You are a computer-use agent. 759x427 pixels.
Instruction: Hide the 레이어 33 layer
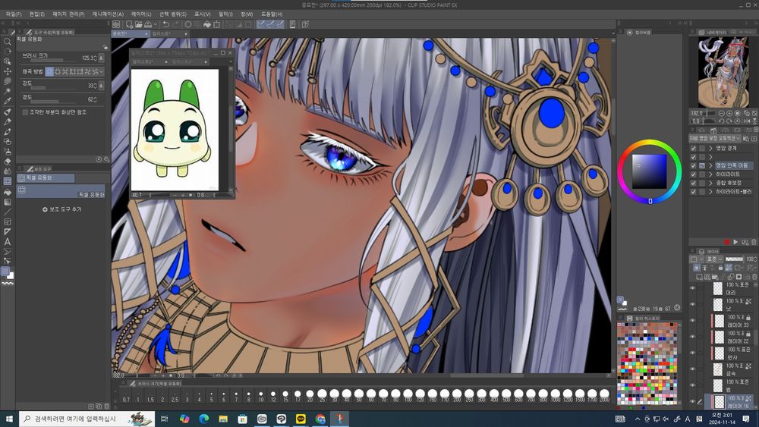pyautogui.click(x=693, y=321)
